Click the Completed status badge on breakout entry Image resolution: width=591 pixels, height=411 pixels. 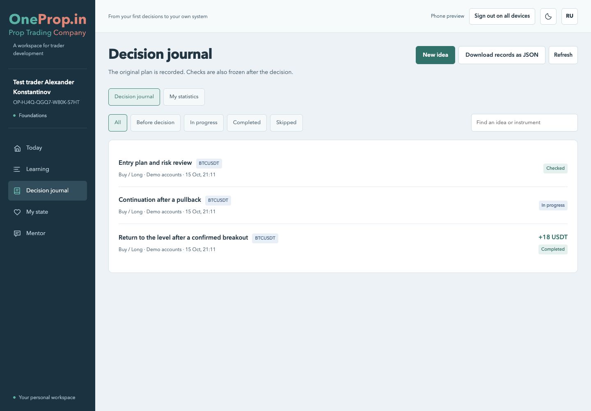tap(553, 249)
